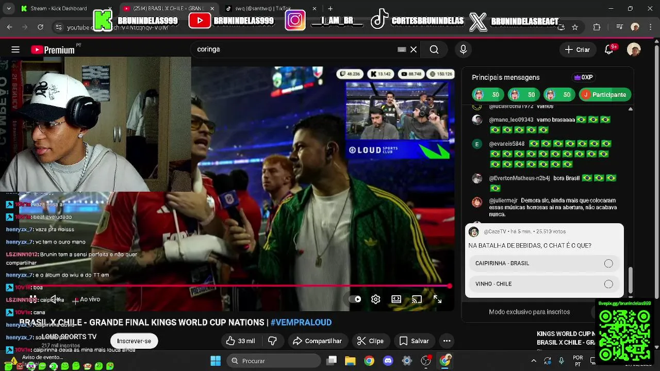660x371 pixels.
Task: Enter full screen mode
Action: click(437, 299)
